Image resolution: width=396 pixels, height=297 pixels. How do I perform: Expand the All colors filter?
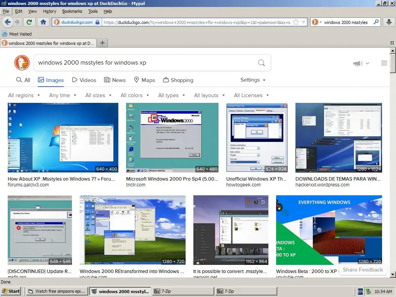pyautogui.click(x=135, y=95)
